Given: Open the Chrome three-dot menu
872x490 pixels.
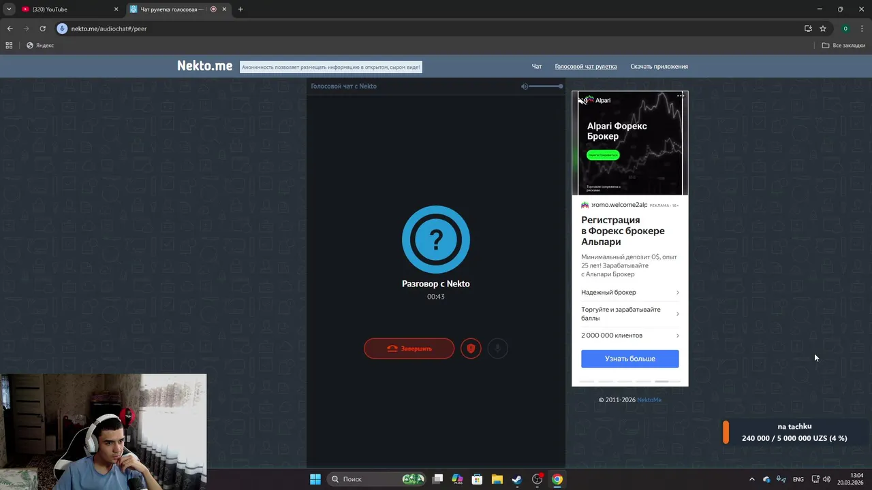Looking at the screenshot, I should (x=861, y=29).
